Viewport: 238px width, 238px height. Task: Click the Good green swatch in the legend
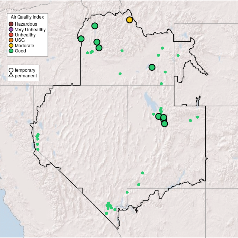tap(11, 51)
